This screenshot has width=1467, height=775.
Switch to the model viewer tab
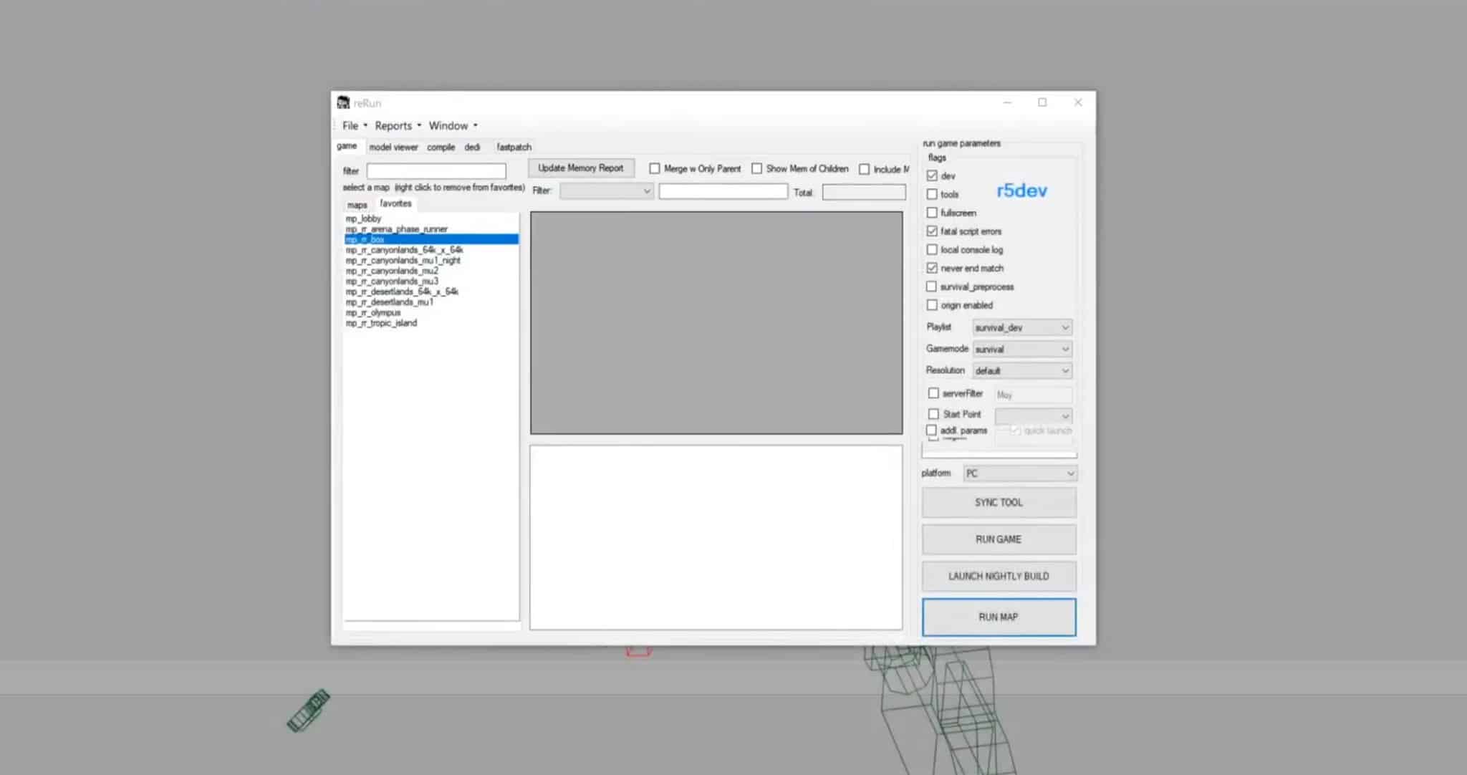coord(393,147)
